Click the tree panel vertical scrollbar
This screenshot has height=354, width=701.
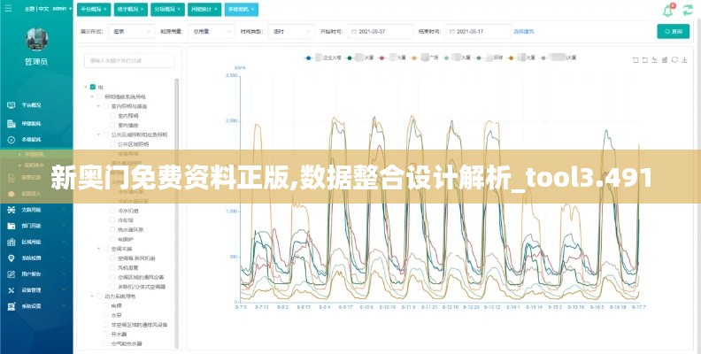(177, 213)
